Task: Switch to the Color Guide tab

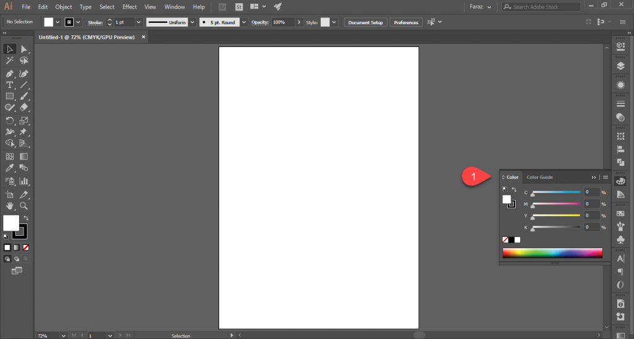Action: coord(539,178)
